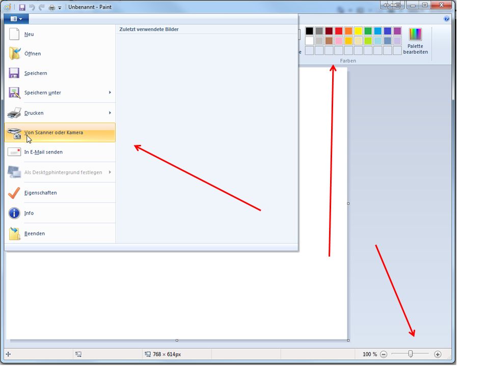The image size is (489, 366).
Task: Toggle the Paint file menu button
Action: point(16,19)
